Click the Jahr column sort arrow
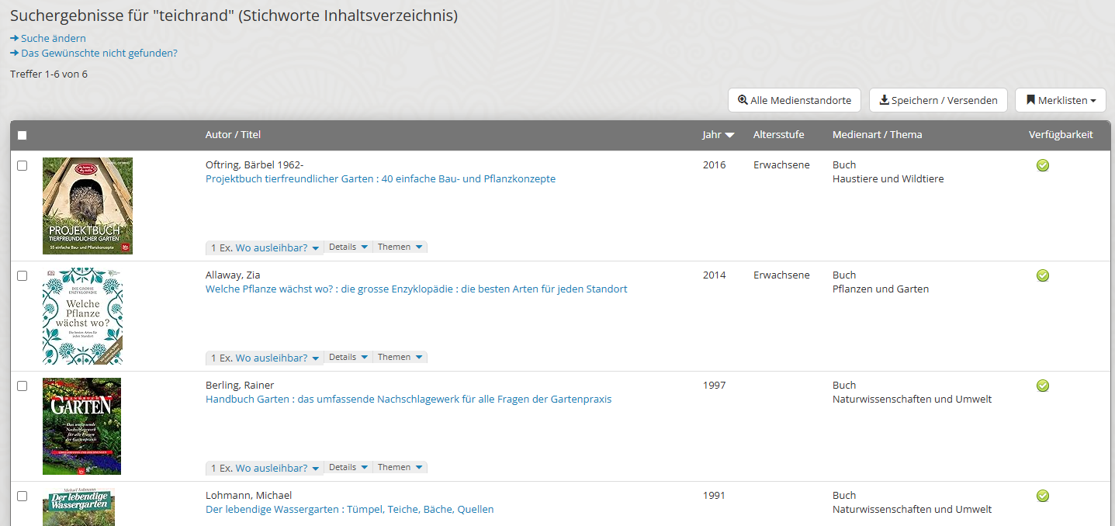 pyautogui.click(x=729, y=135)
